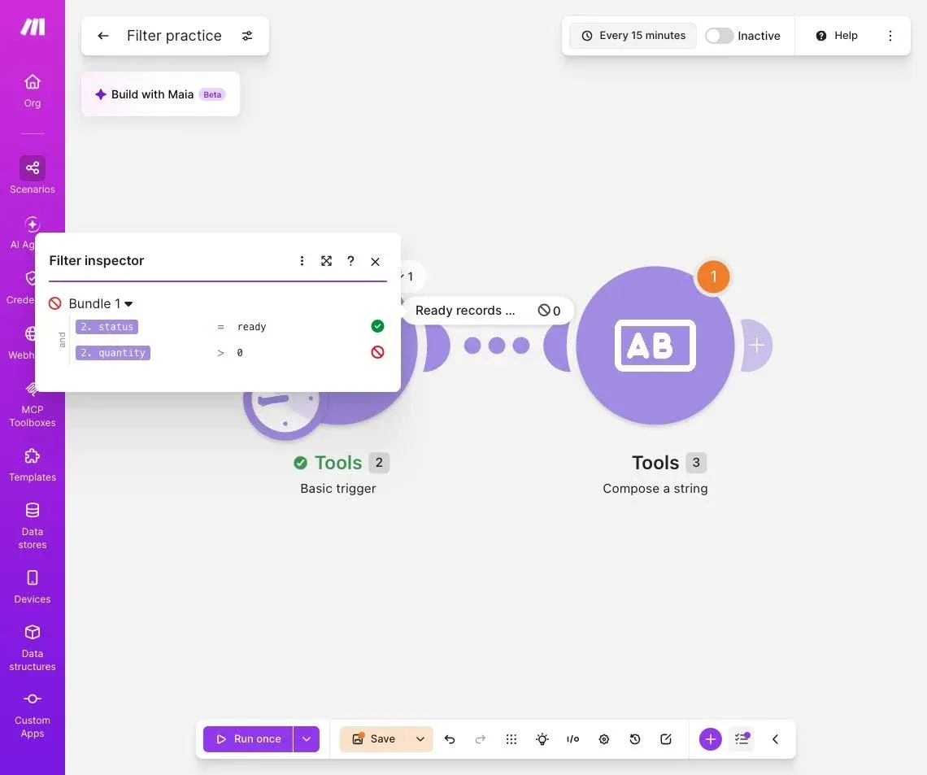Collapse the bottom toolbar with the chevron
Image resolution: width=927 pixels, height=775 pixels.
point(775,739)
